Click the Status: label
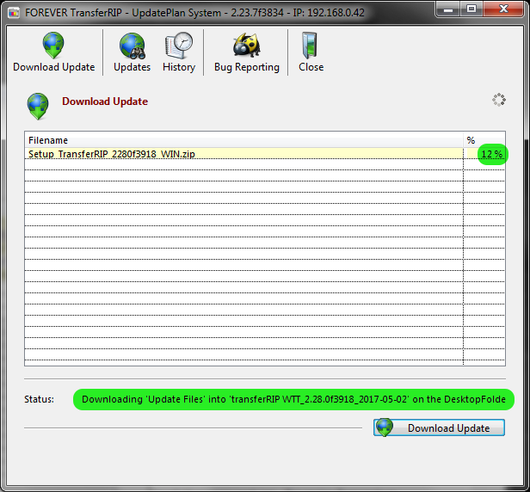The width and height of the screenshot is (530, 492). [39, 399]
